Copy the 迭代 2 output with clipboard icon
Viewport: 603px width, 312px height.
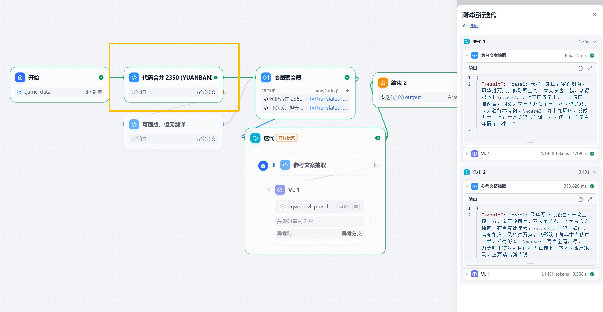tap(581, 199)
